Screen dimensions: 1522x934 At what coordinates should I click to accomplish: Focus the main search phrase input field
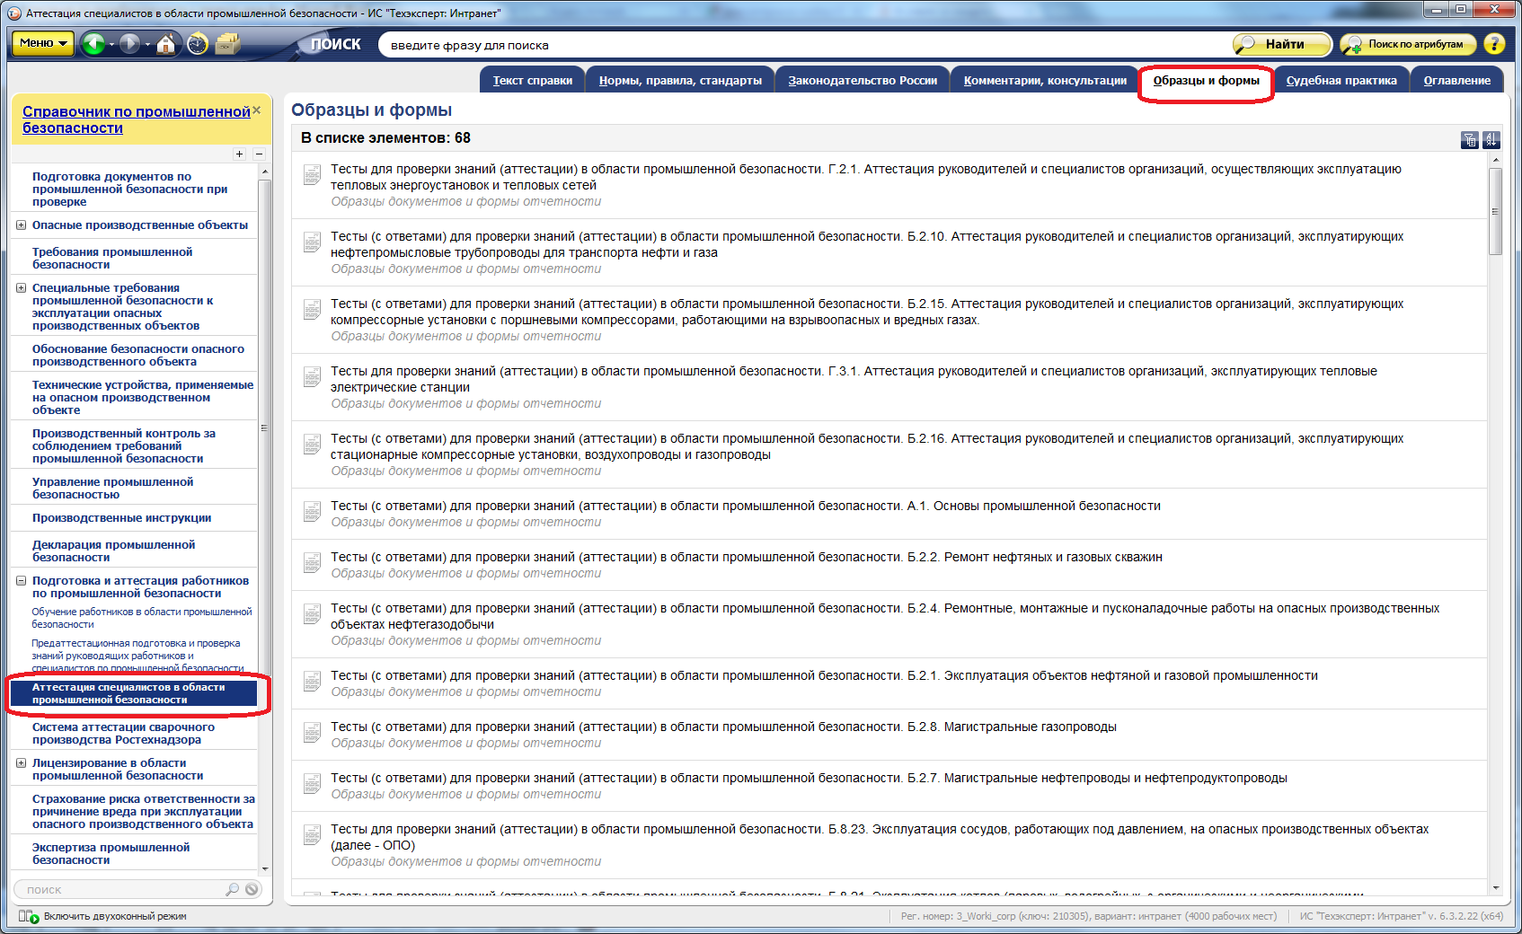click(x=800, y=45)
